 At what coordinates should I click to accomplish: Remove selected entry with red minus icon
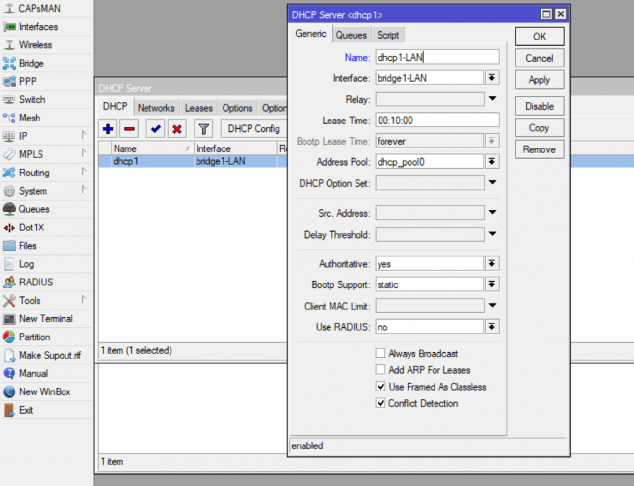tap(129, 129)
